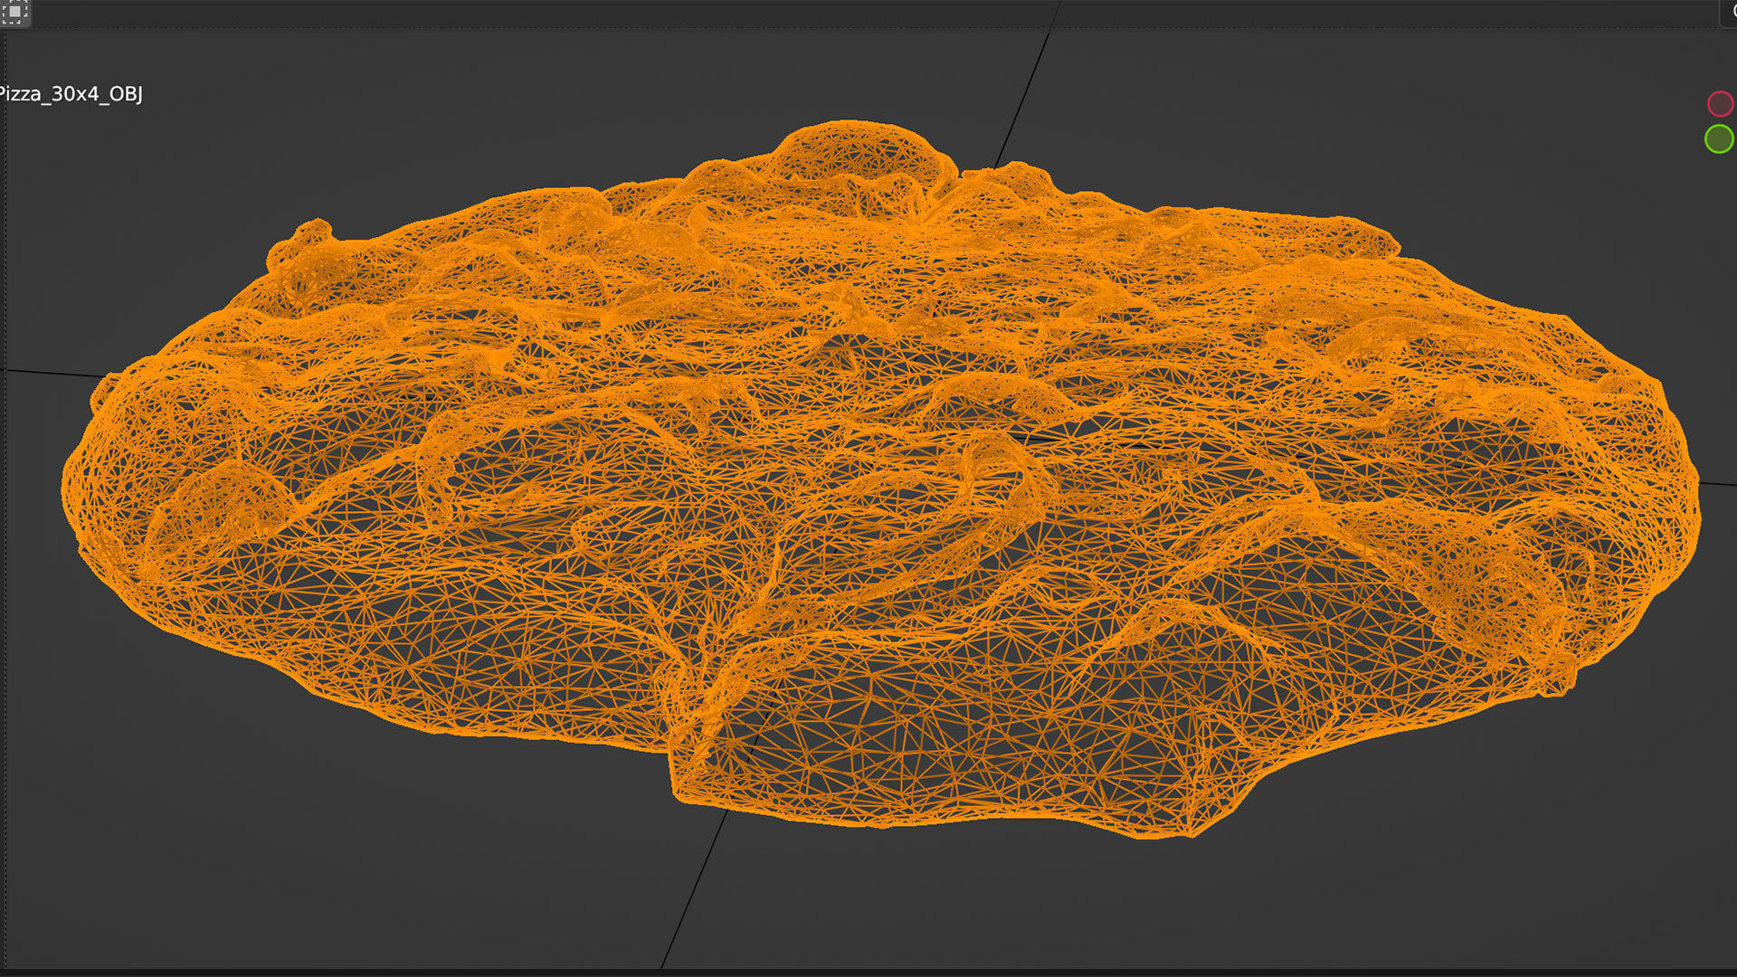Click the partially visible top-right header button

tap(1729, 12)
